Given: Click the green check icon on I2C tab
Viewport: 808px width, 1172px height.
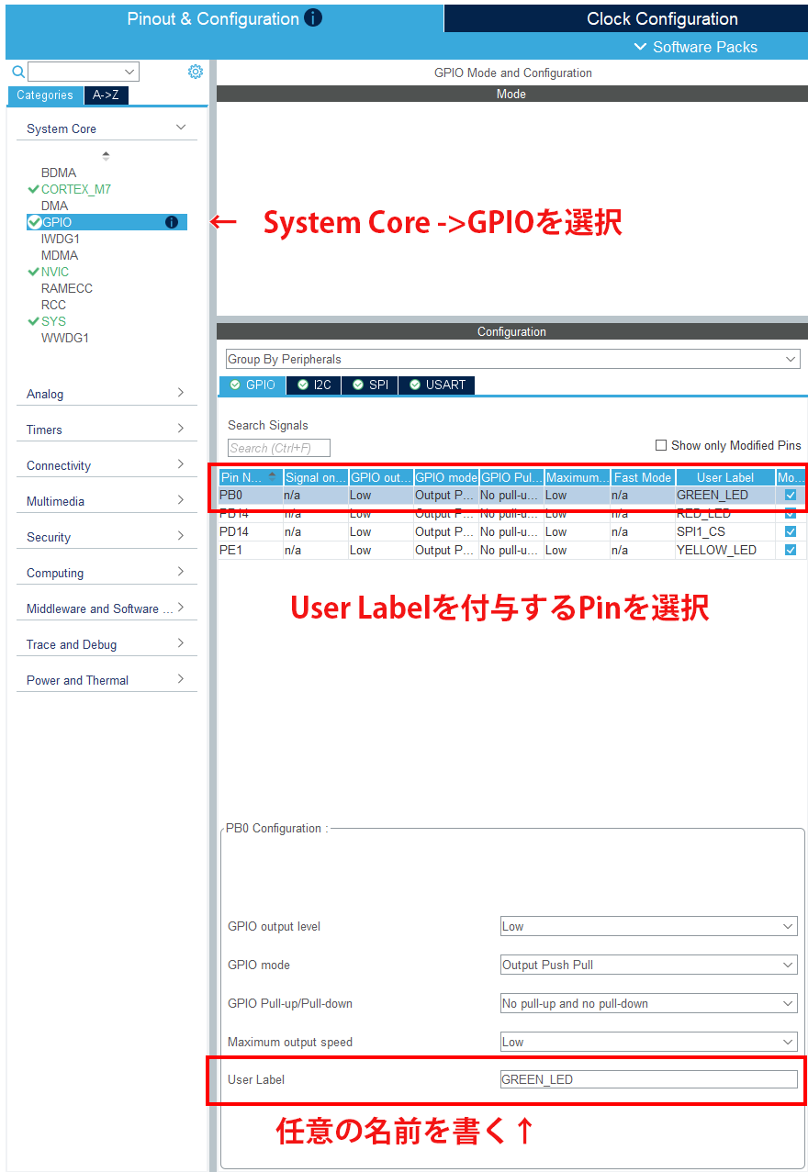Looking at the screenshot, I should tap(303, 385).
